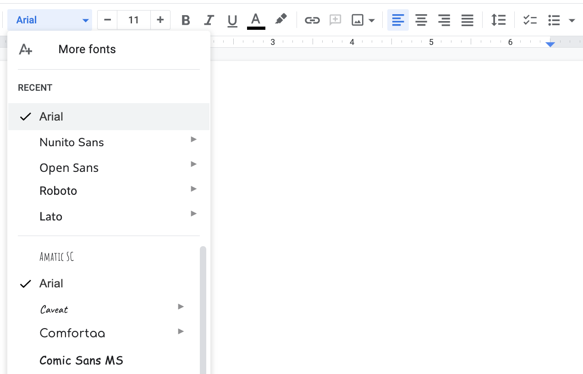This screenshot has width=583, height=374.
Task: Select Arial in the full font list
Action: pos(104,283)
